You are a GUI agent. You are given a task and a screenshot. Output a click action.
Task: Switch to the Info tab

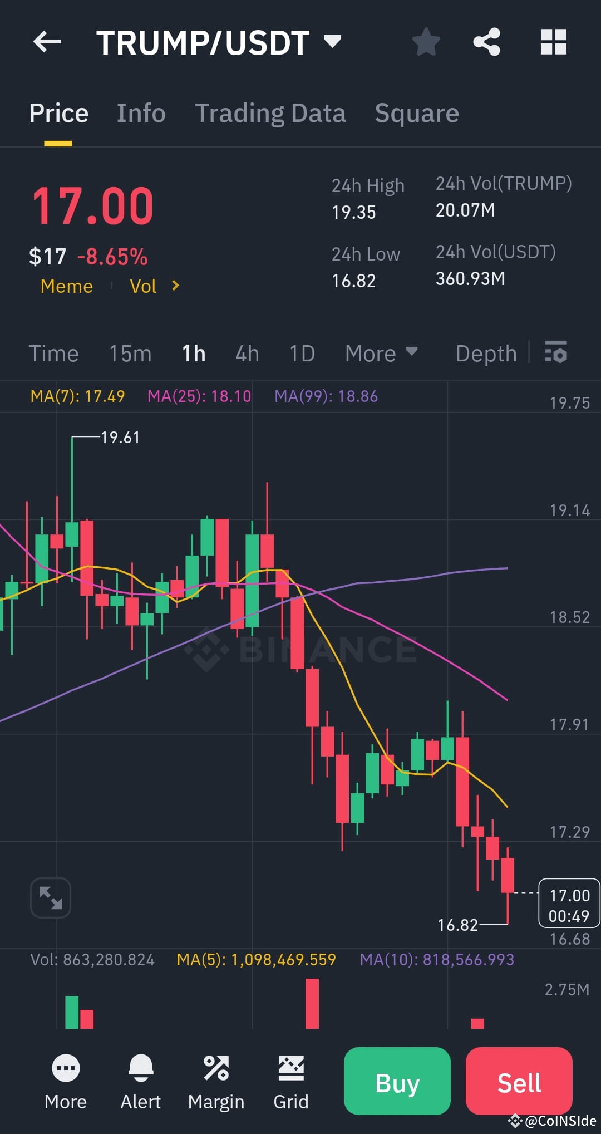click(141, 113)
